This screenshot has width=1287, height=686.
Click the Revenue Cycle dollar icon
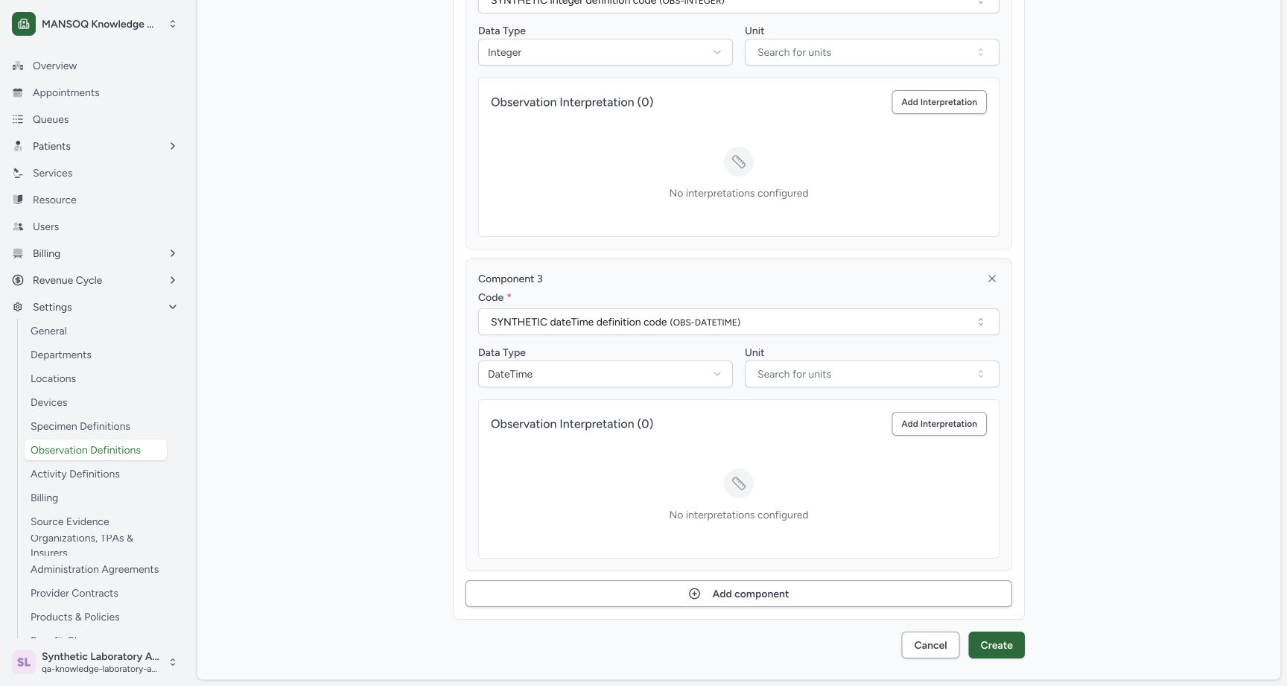18,280
